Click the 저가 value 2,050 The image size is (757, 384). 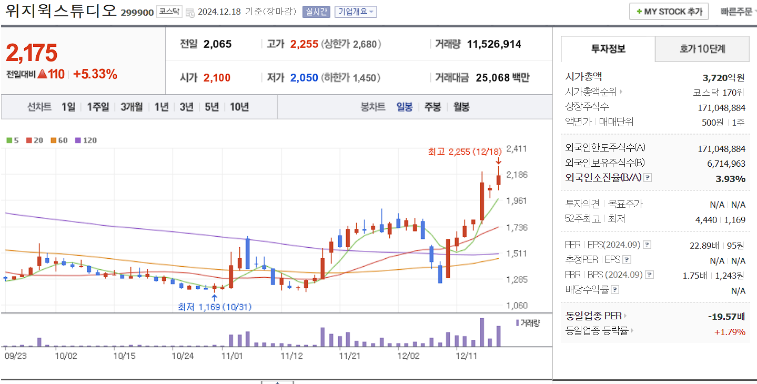point(304,78)
